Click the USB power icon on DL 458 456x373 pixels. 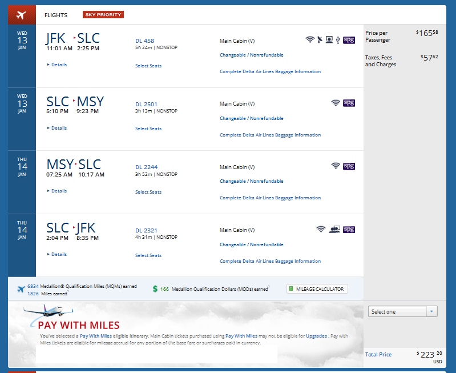click(338, 39)
